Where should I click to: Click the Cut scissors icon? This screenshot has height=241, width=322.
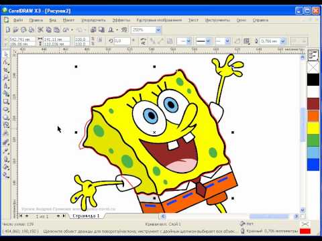pos(40,29)
